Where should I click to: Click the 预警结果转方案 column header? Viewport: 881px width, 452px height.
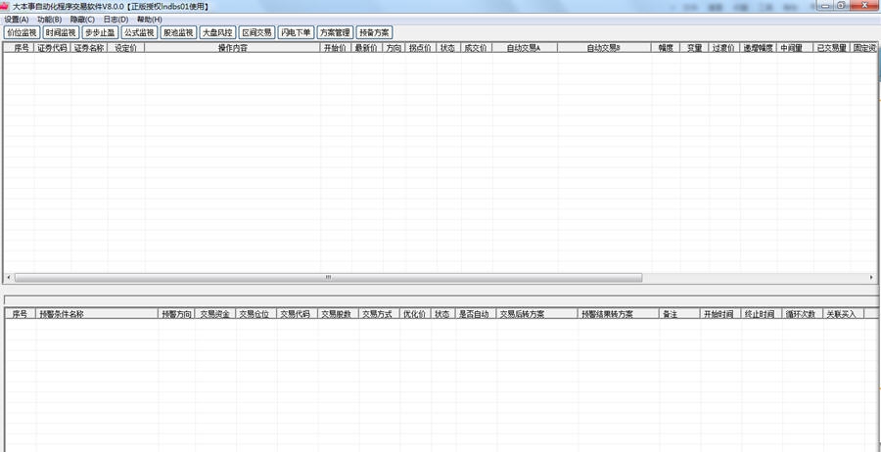619,314
